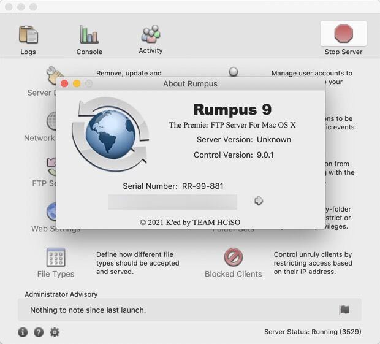
Task: Open the gear settings icon
Action: [x=55, y=332]
